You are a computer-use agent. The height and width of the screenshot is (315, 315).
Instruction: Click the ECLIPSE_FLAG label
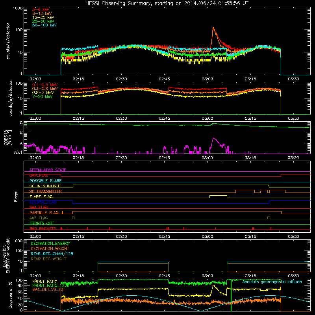pyautogui.click(x=43, y=202)
